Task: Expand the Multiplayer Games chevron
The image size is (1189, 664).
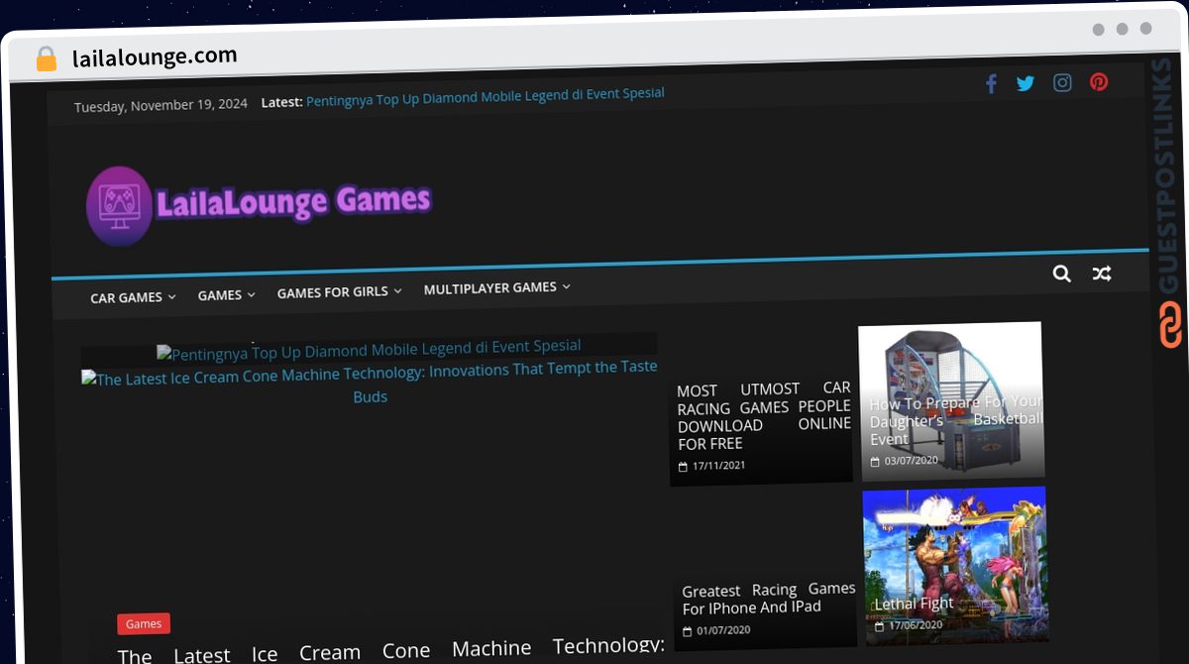Action: coord(566,286)
